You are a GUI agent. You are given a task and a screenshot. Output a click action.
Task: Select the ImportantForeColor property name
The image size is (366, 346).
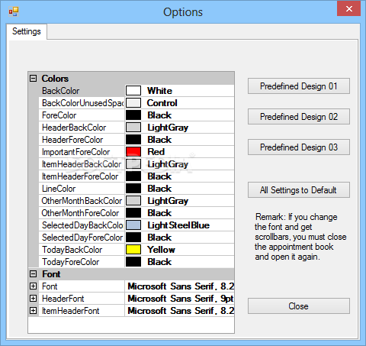click(75, 152)
